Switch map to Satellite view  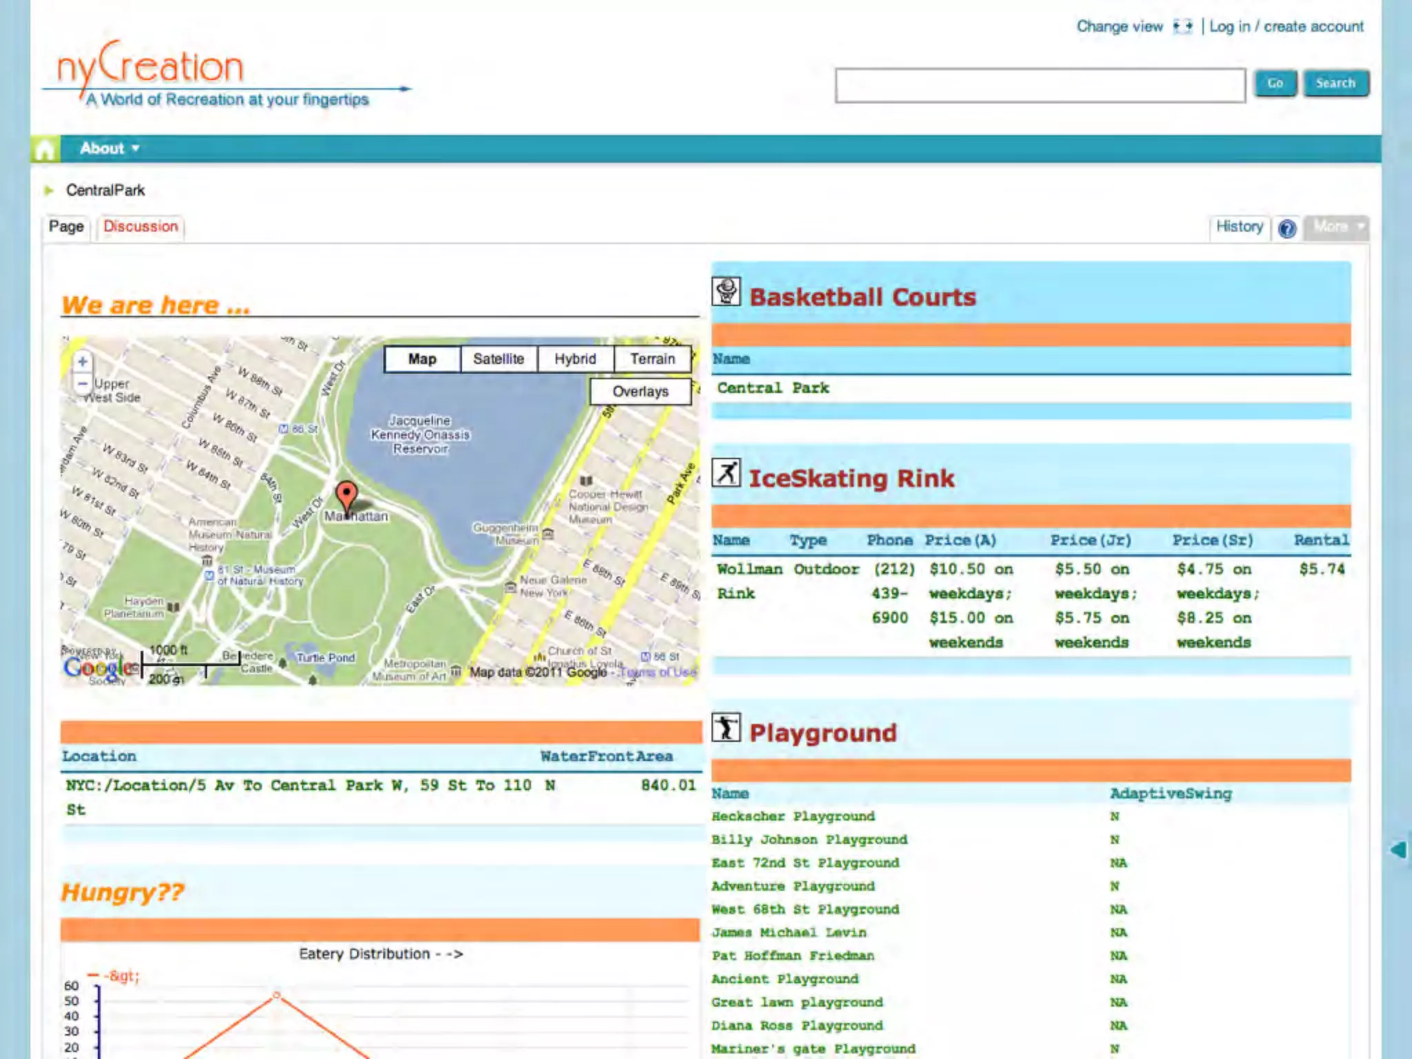coord(498,359)
